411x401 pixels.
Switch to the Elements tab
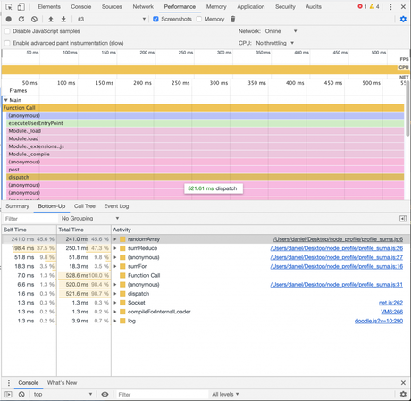49,7
